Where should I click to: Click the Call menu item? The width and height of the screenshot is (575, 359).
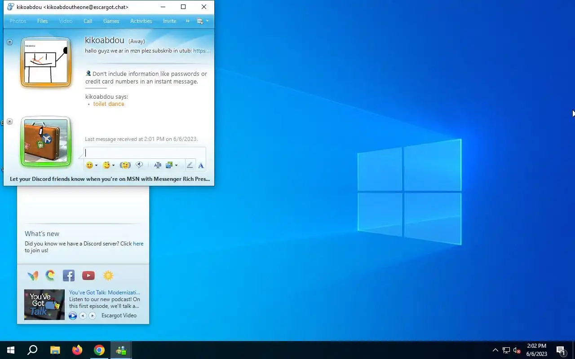click(88, 21)
